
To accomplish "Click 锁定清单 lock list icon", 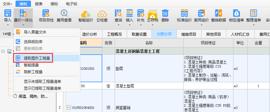I will 237,13.
